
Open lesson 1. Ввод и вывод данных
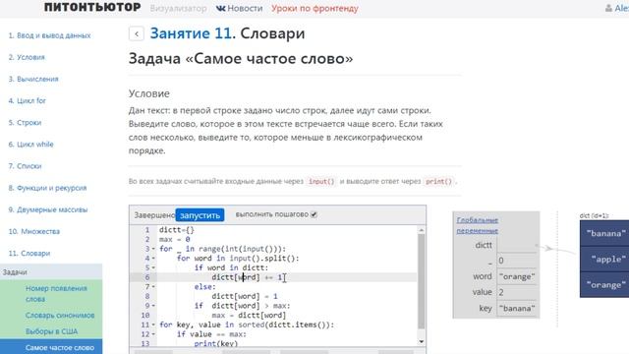point(49,35)
